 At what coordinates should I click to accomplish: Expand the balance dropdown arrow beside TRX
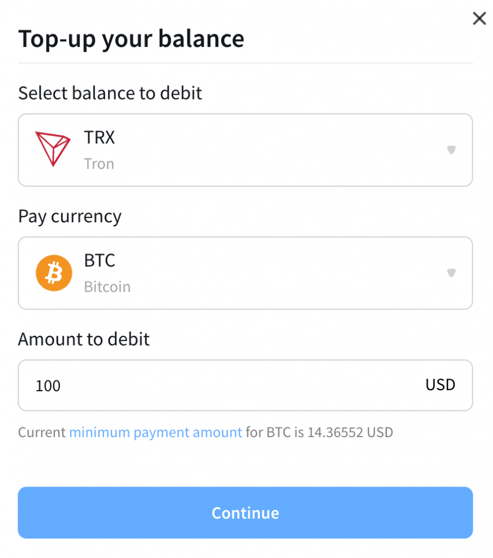click(451, 150)
